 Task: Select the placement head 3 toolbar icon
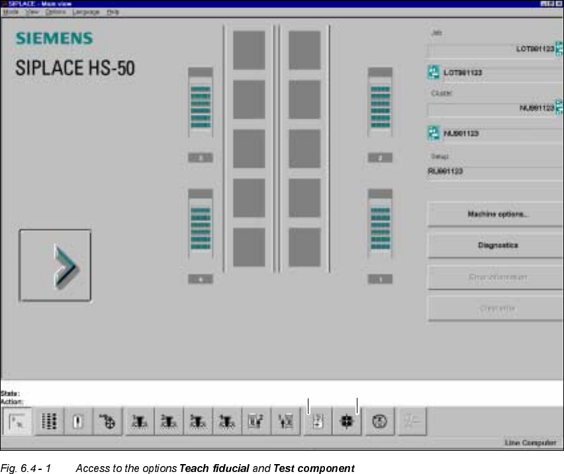(198, 421)
